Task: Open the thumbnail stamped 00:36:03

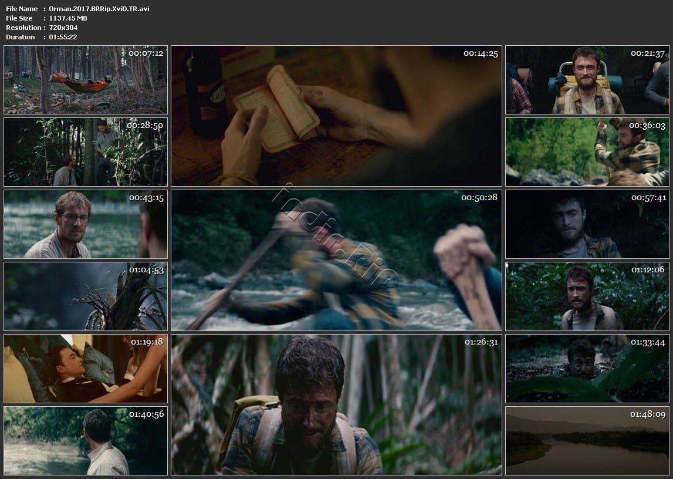Action: (587, 152)
